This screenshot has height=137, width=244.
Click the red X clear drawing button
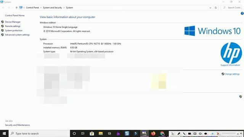pos(218,134)
